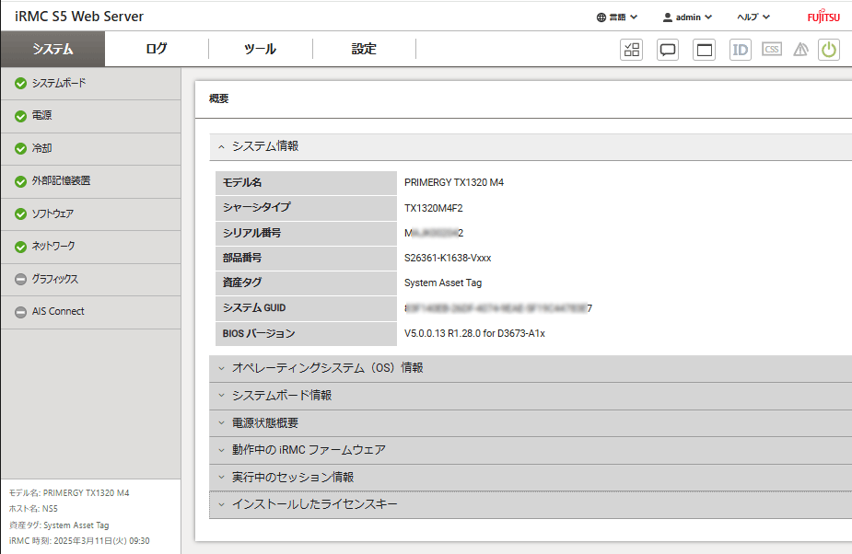Screen dimensions: 852x554
Task: Open グラフィックス in the sidebar
Action: [x=91, y=280]
